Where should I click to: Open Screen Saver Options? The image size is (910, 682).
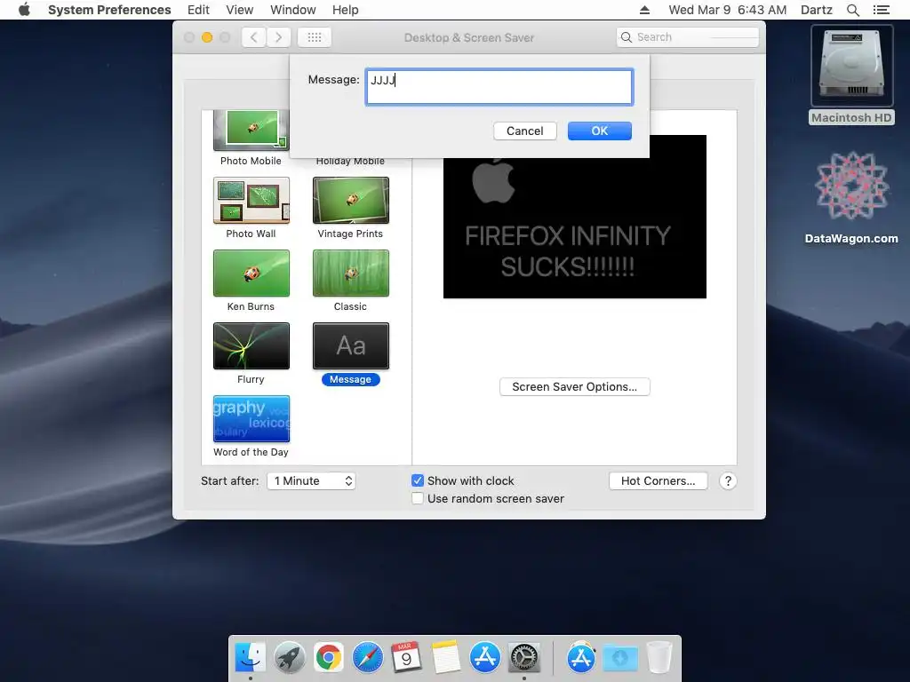(x=575, y=387)
